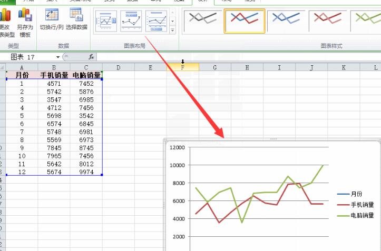Image resolution: width=381 pixels, height=251 pixels.
Task: Select cell with value 6845
Action: [x=86, y=124]
